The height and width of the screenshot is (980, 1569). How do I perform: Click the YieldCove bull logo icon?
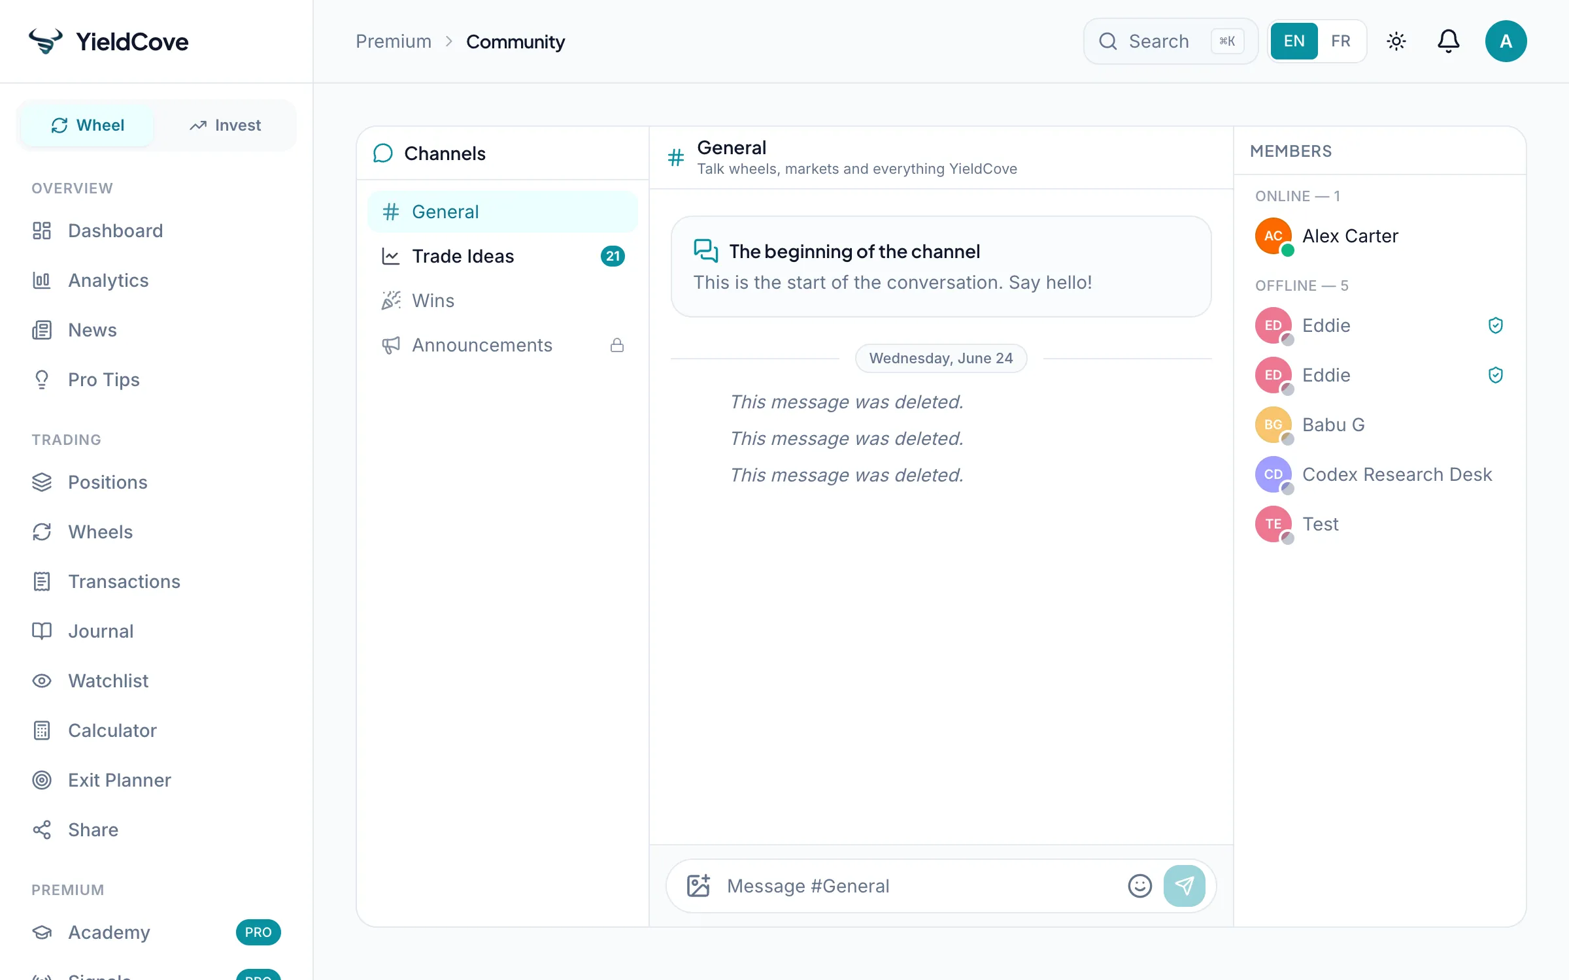click(45, 41)
